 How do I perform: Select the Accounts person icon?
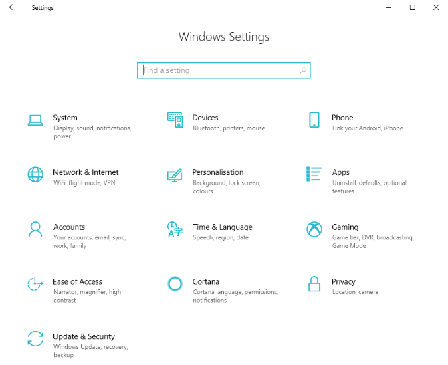click(35, 229)
